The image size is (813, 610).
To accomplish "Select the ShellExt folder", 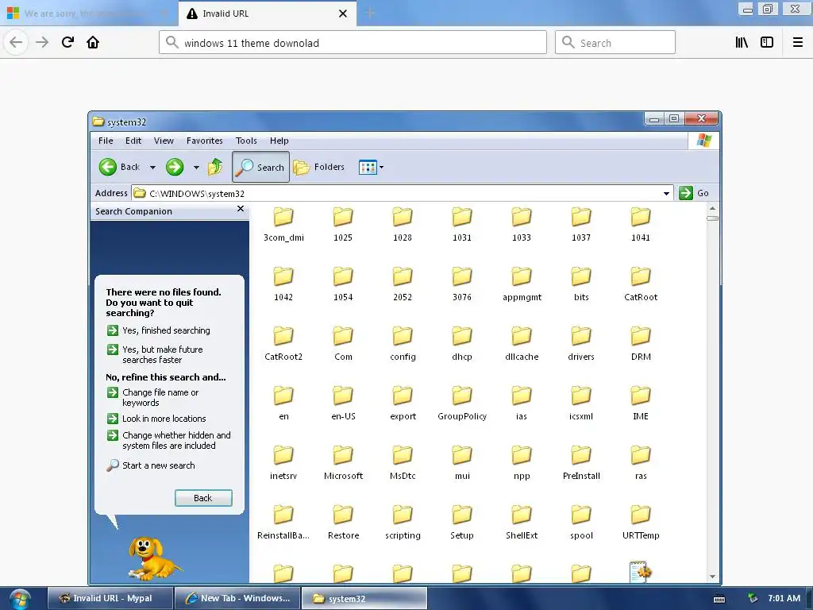I will 522,523.
